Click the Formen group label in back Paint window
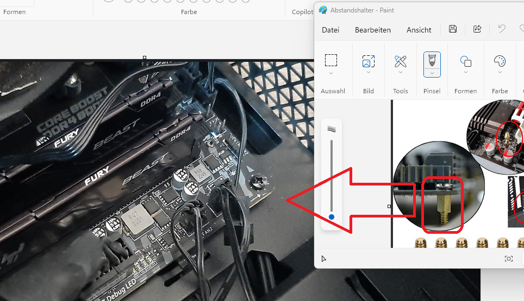Screen dimensions: 524x301 pos(14,12)
